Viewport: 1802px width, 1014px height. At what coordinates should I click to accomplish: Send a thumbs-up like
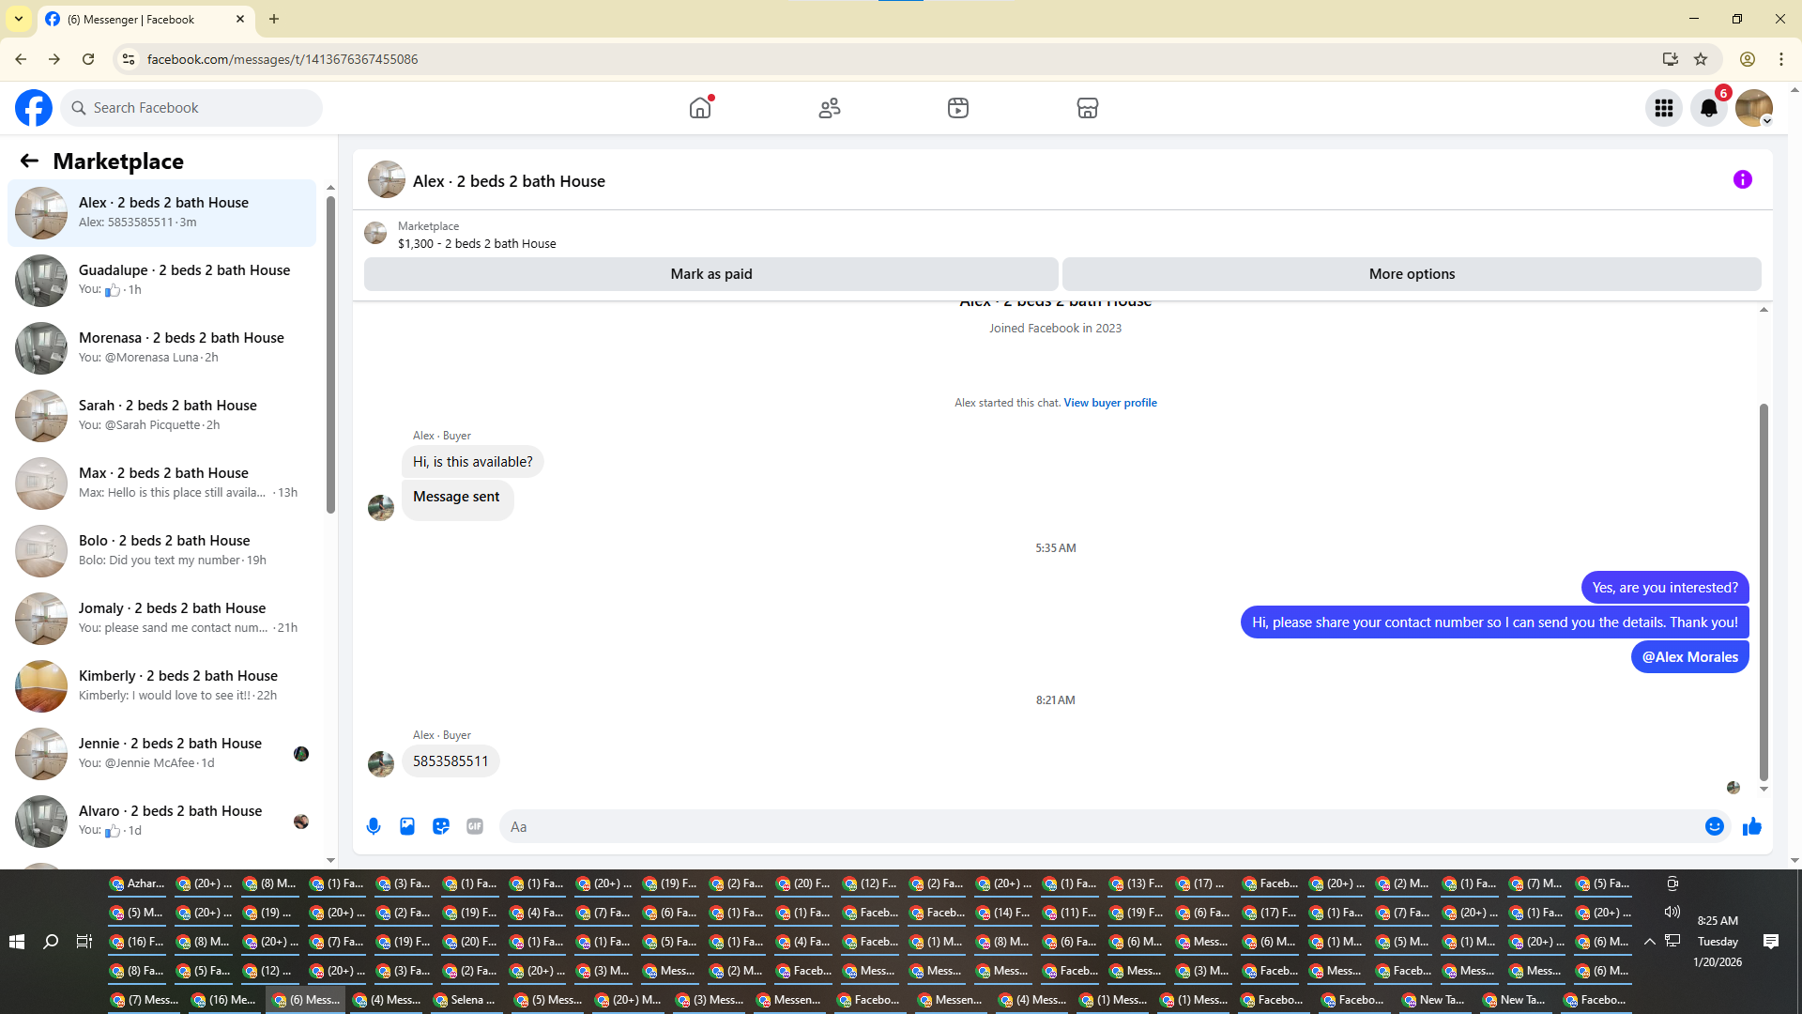tap(1752, 826)
